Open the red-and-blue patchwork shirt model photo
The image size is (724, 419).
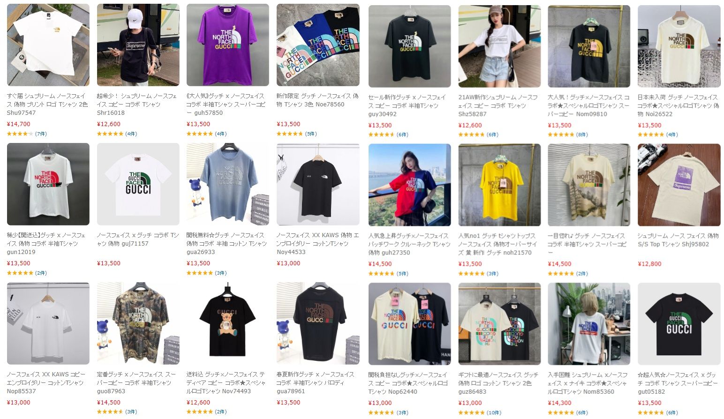tap(409, 185)
